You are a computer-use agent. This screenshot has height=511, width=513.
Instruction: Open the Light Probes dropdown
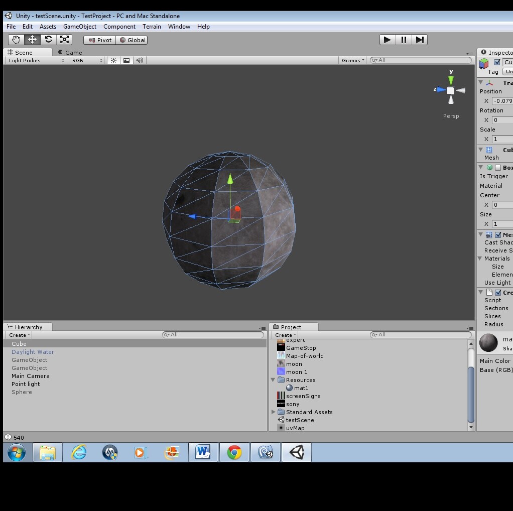pyautogui.click(x=35, y=60)
